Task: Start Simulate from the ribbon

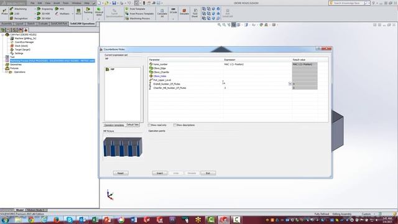Action: tap(184, 12)
